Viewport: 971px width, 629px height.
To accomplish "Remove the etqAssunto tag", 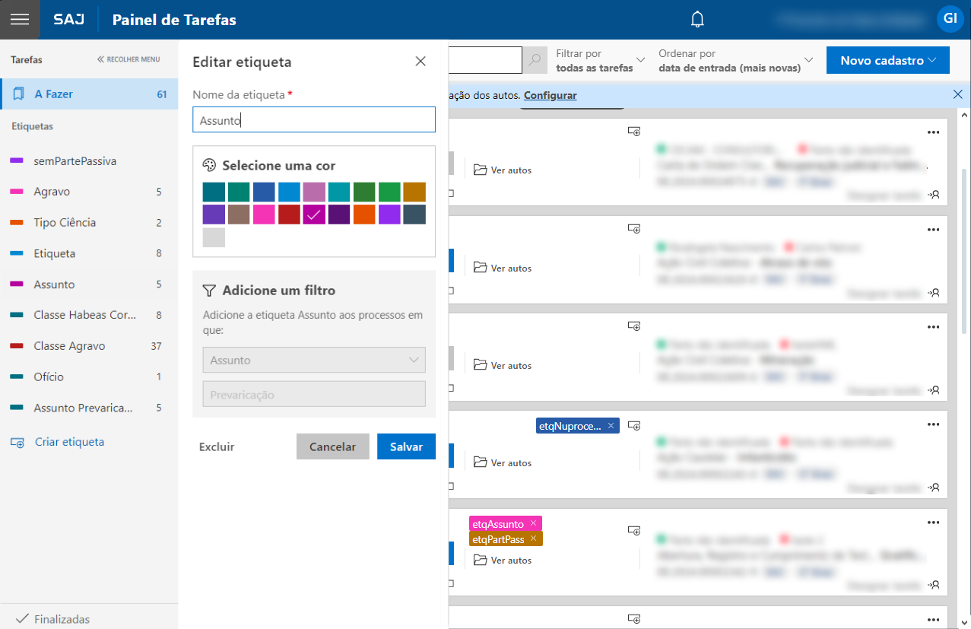I will (x=534, y=523).
